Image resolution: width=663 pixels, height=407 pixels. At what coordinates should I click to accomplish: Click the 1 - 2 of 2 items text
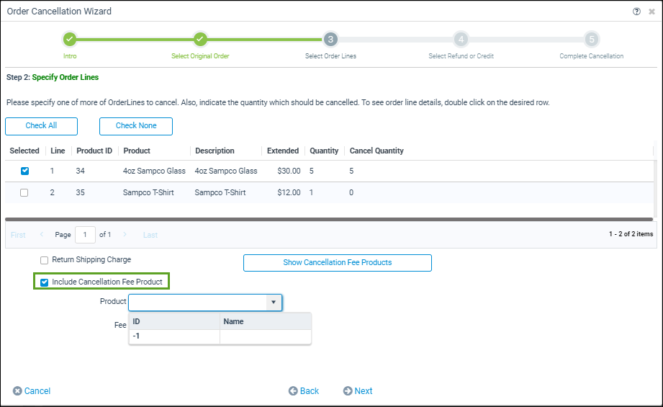tap(631, 234)
